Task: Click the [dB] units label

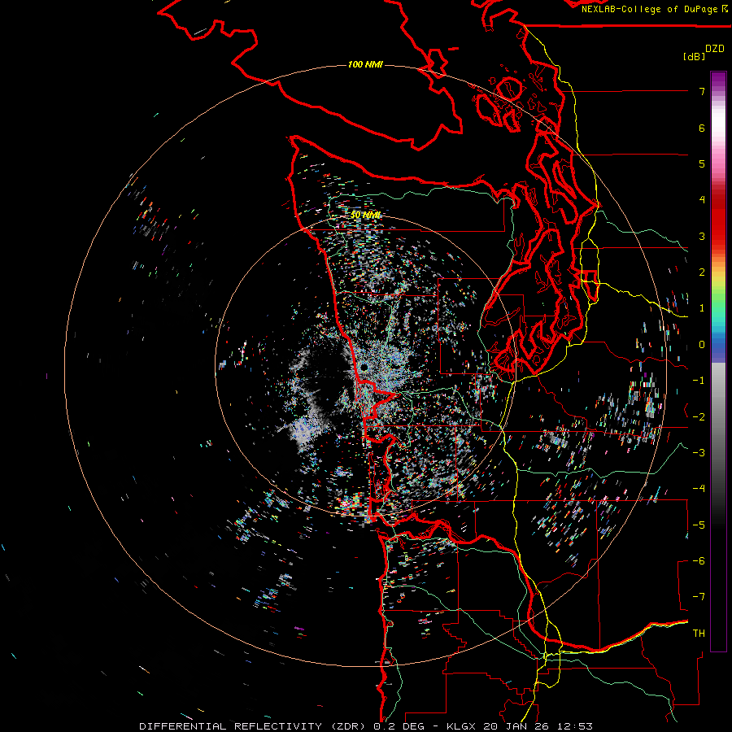Action: (x=695, y=57)
